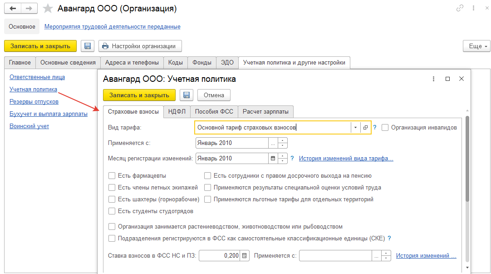
Task: Check Есть фармацевты option
Action: [112, 175]
